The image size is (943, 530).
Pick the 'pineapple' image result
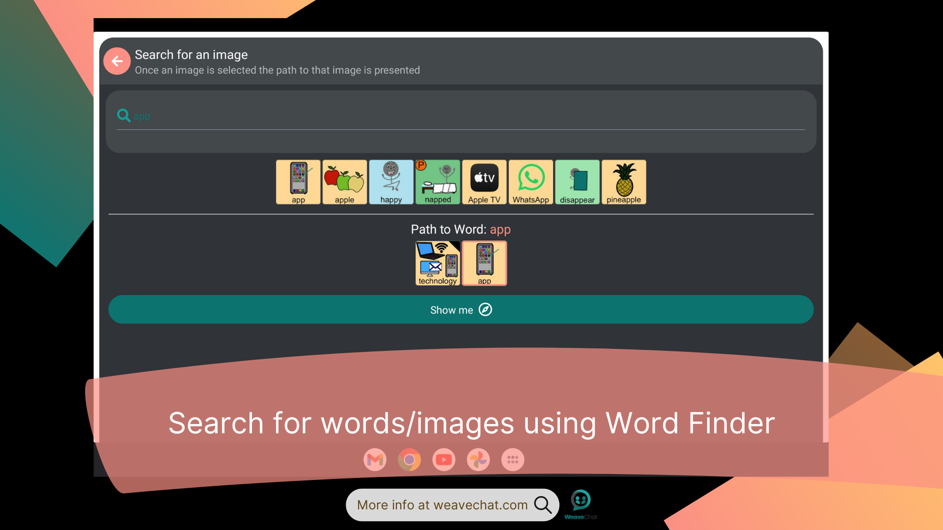coord(624,182)
